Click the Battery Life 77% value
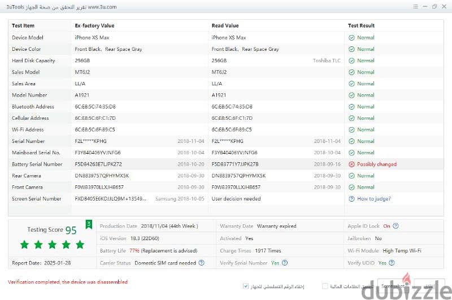 click(134, 251)
